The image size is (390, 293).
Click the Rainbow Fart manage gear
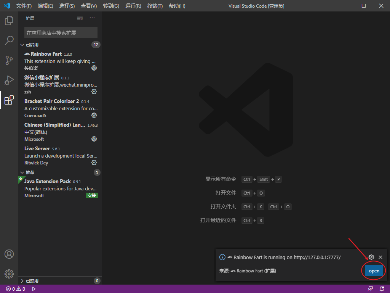pos(94,68)
